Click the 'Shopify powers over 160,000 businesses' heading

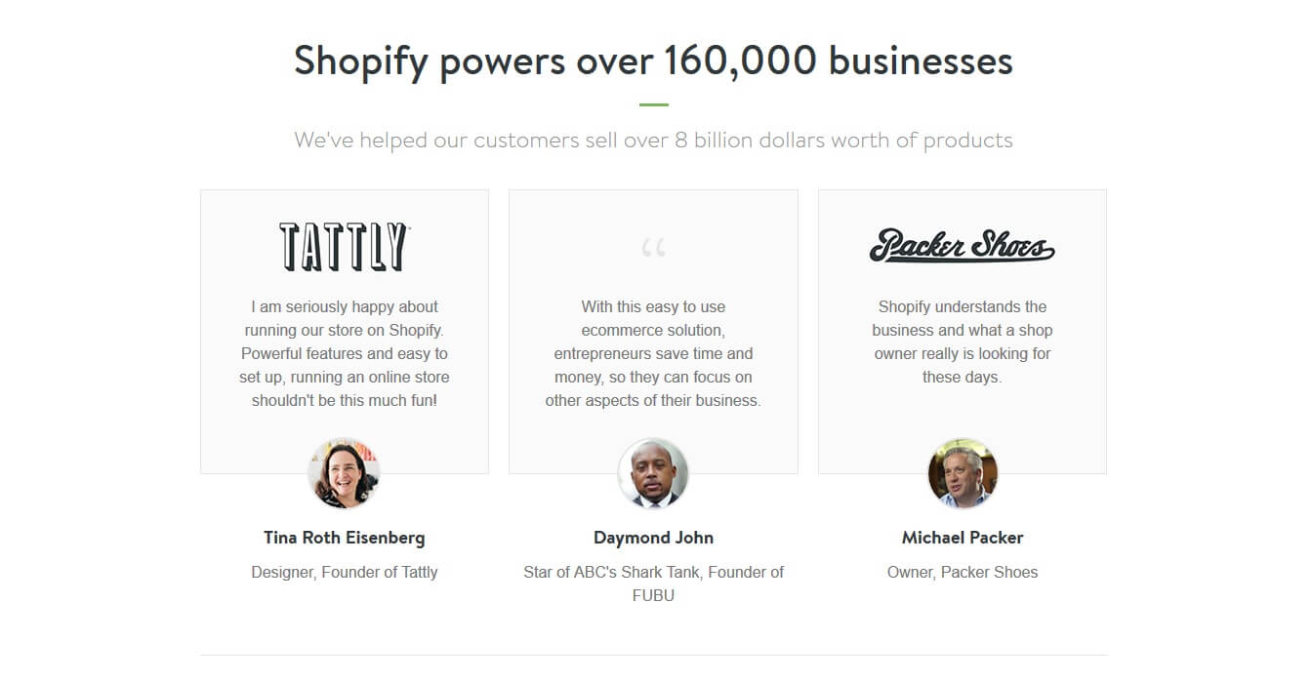653,60
